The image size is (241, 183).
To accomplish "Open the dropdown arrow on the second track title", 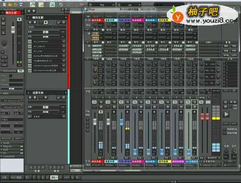I will click(66, 93).
